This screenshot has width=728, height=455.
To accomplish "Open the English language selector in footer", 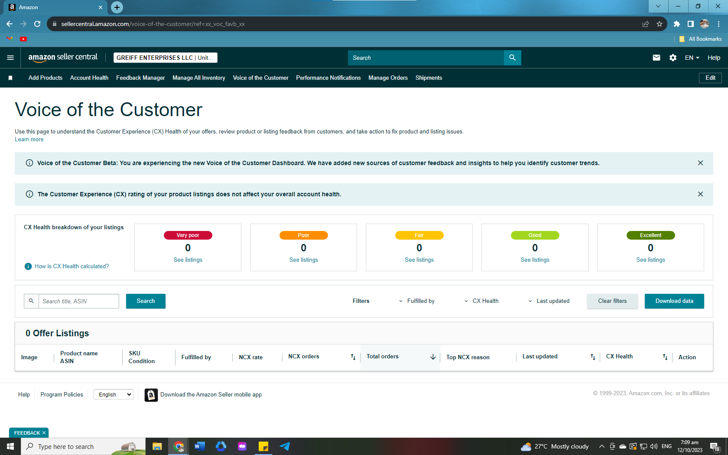I will coord(114,395).
